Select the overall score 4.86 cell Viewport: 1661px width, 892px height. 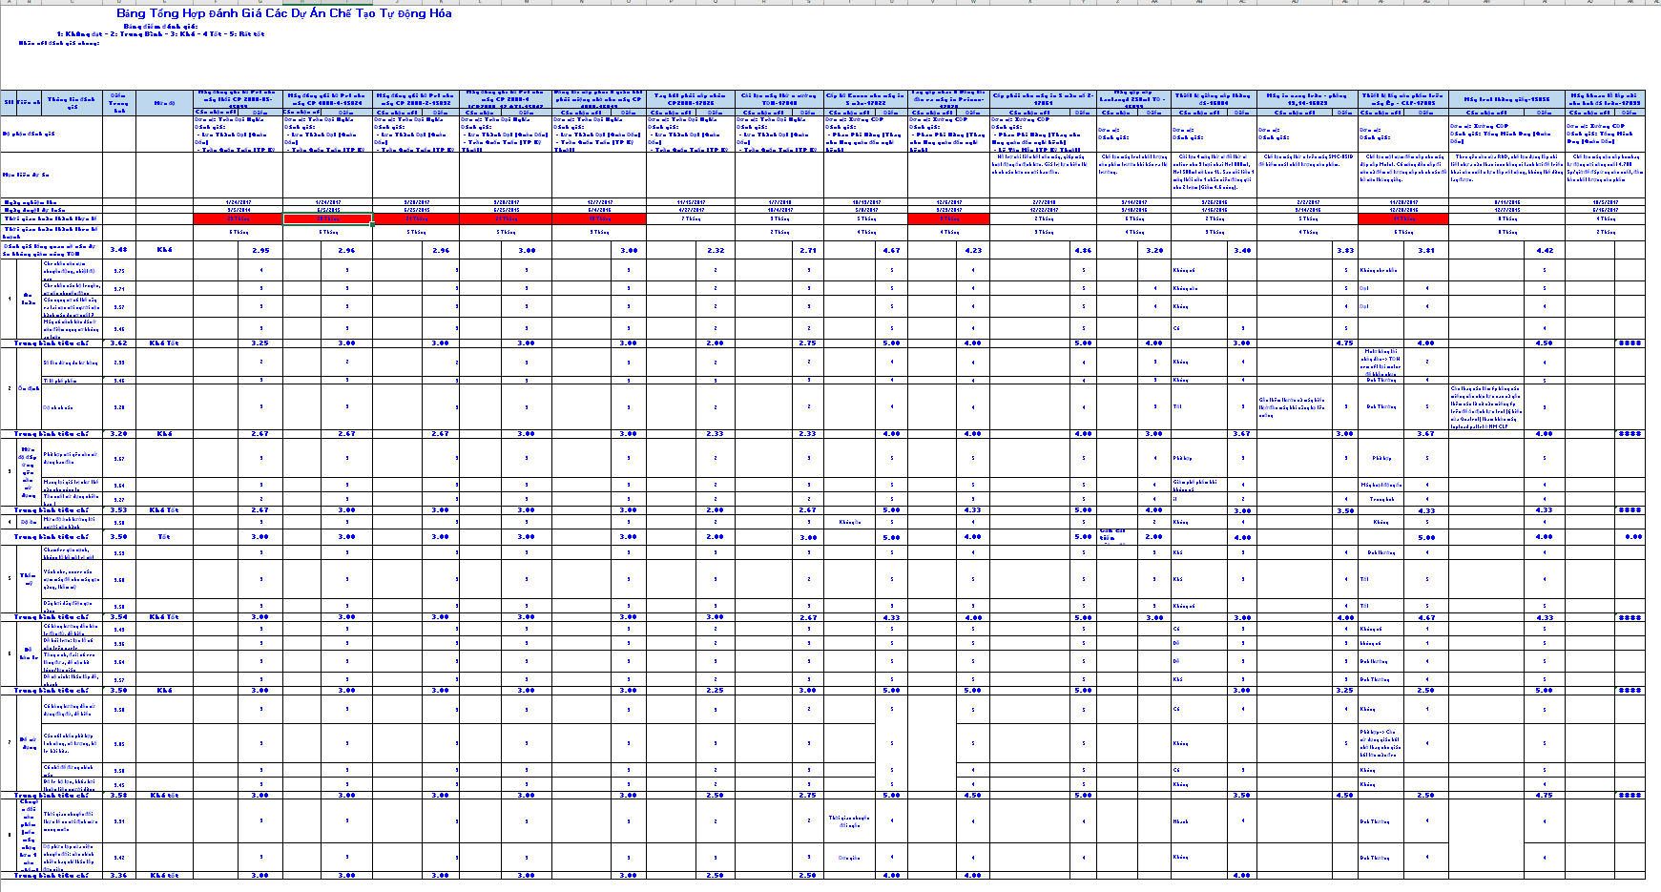pos(1083,250)
